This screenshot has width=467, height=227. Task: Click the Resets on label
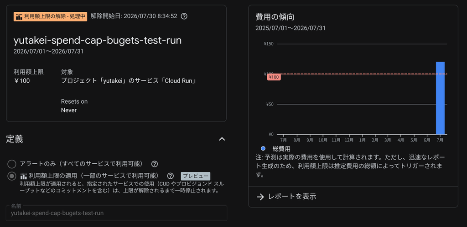tap(74, 101)
